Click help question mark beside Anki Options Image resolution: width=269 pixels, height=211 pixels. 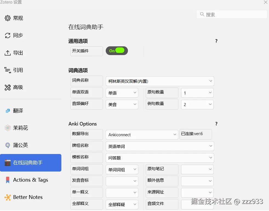pyautogui.click(x=216, y=124)
